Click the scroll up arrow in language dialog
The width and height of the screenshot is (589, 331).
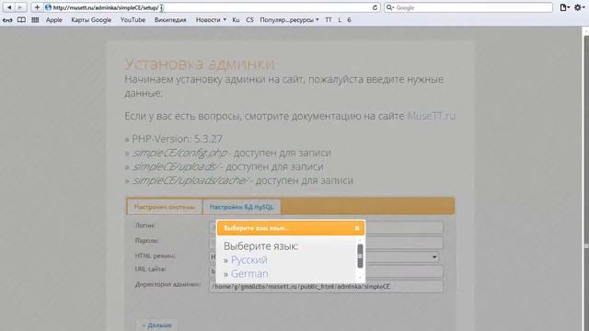[360, 240]
